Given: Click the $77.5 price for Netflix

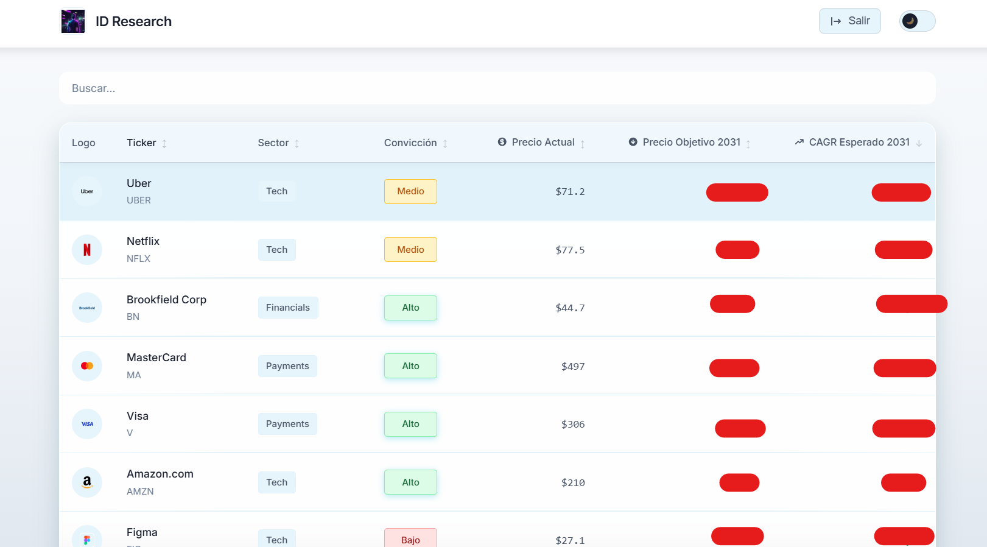Looking at the screenshot, I should click(x=570, y=250).
